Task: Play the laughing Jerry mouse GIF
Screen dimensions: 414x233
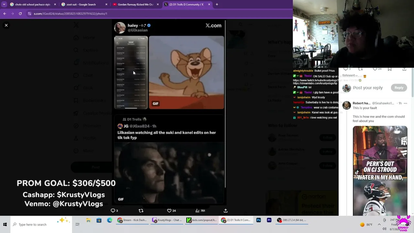Action: click(x=186, y=72)
